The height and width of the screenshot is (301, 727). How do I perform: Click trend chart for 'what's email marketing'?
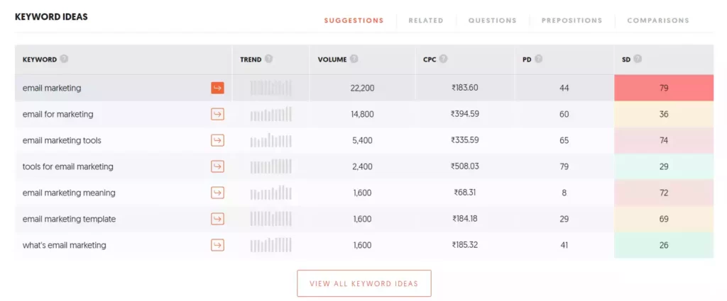point(271,245)
